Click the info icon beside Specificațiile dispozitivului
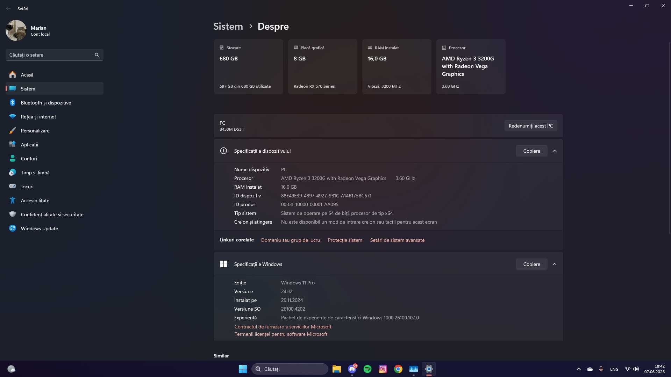 tap(223, 151)
